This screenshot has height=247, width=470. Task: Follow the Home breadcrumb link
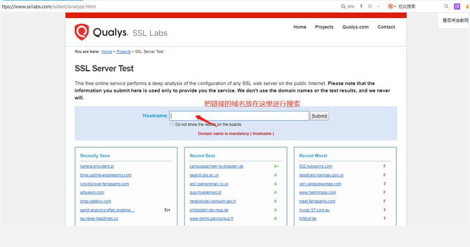pos(106,52)
